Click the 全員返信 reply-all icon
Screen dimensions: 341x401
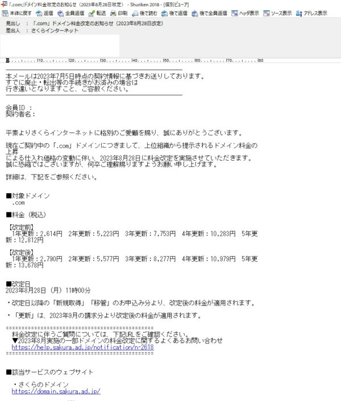pos(60,13)
